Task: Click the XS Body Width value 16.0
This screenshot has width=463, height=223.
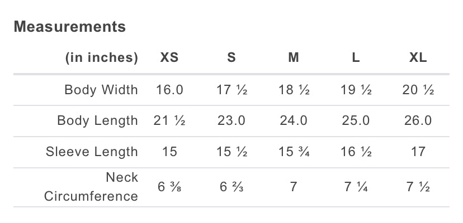Action: click(169, 90)
